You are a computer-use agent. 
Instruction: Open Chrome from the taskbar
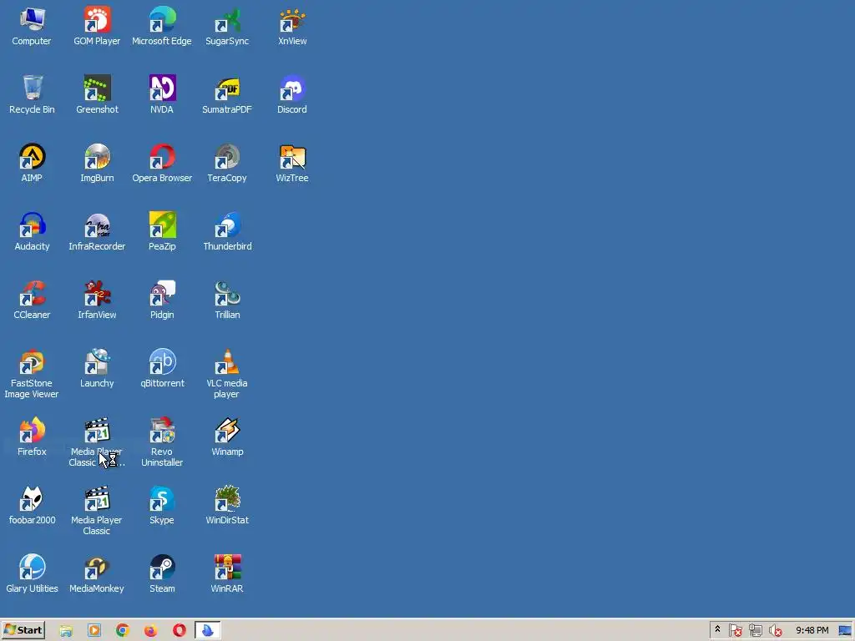(123, 631)
